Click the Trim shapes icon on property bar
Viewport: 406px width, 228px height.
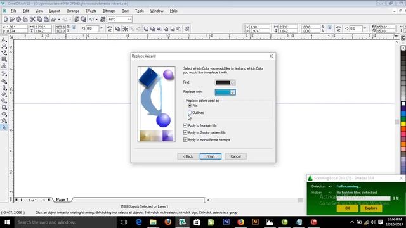(x=152, y=28)
